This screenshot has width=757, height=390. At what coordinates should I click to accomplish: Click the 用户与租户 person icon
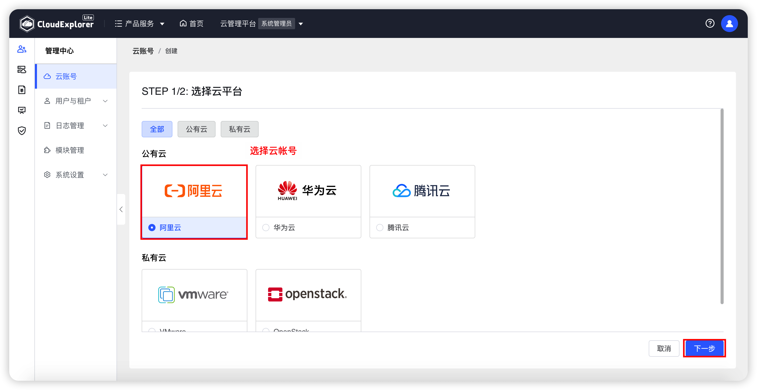click(x=47, y=101)
